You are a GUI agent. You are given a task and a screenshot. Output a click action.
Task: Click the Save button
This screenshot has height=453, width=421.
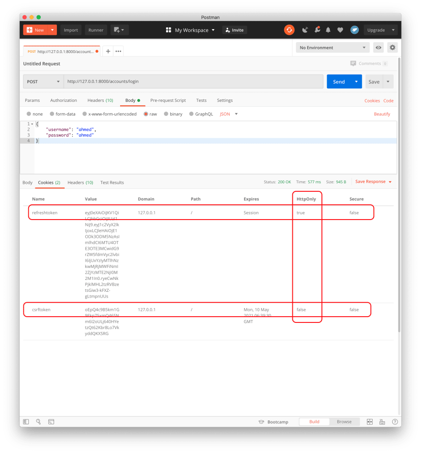pos(374,82)
